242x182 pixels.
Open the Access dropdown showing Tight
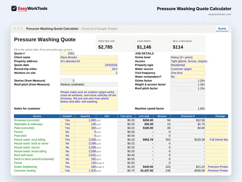pyautogui.click(x=188, y=61)
